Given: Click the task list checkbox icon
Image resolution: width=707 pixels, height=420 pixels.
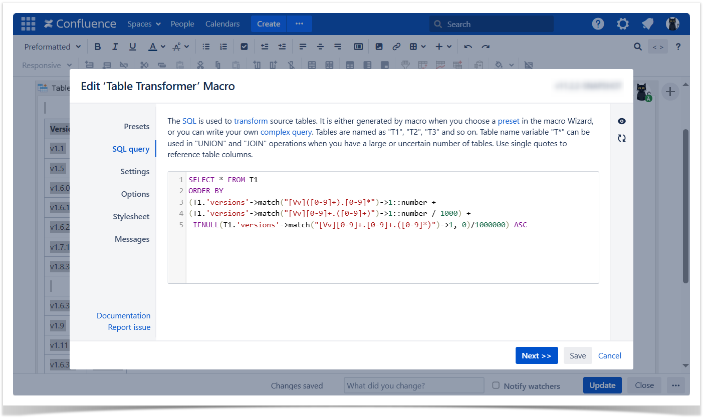Looking at the screenshot, I should pyautogui.click(x=244, y=47).
